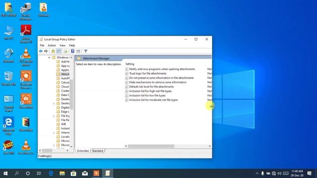The image size is (317, 178).
Task: Click the console tree horizontal scroll-right arrow
Action: coord(67,150)
